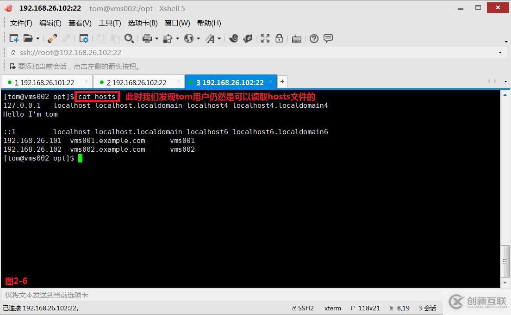Click vms002.example.com in terminal output
This screenshot has width=511, height=315.
(x=107, y=149)
